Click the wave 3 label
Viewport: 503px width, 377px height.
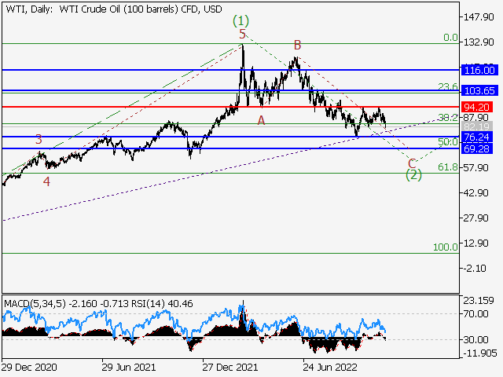[39, 140]
